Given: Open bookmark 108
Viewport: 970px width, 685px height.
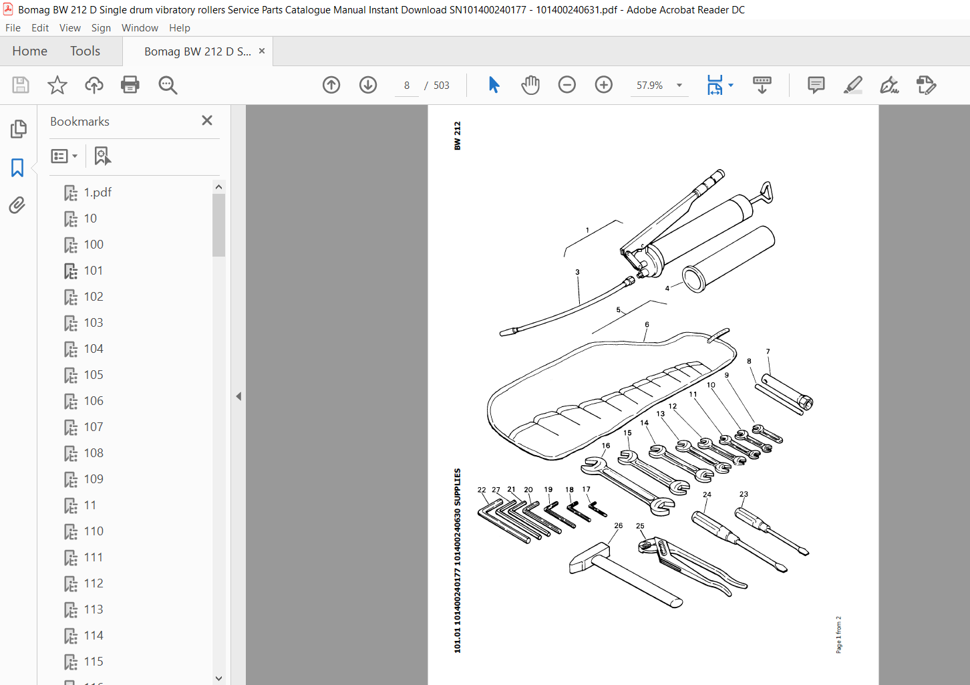Looking at the screenshot, I should click(94, 453).
